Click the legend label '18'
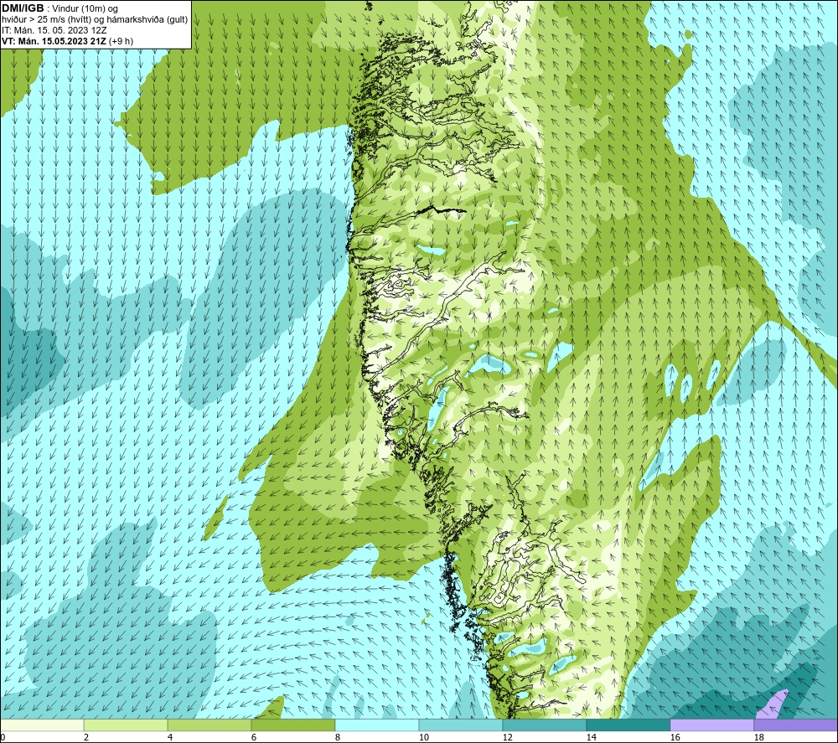Image resolution: width=838 pixels, height=743 pixels. (x=758, y=737)
